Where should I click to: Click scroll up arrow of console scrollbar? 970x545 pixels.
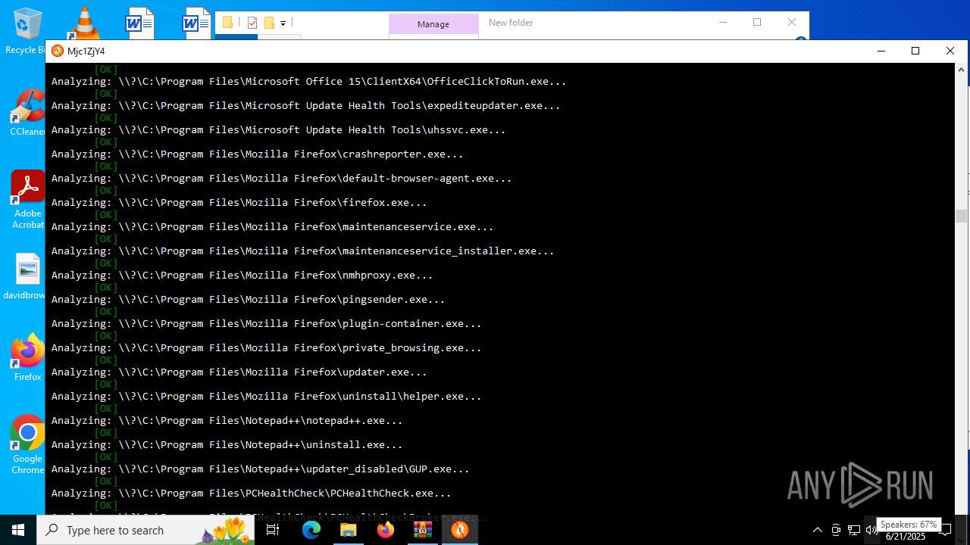click(961, 70)
